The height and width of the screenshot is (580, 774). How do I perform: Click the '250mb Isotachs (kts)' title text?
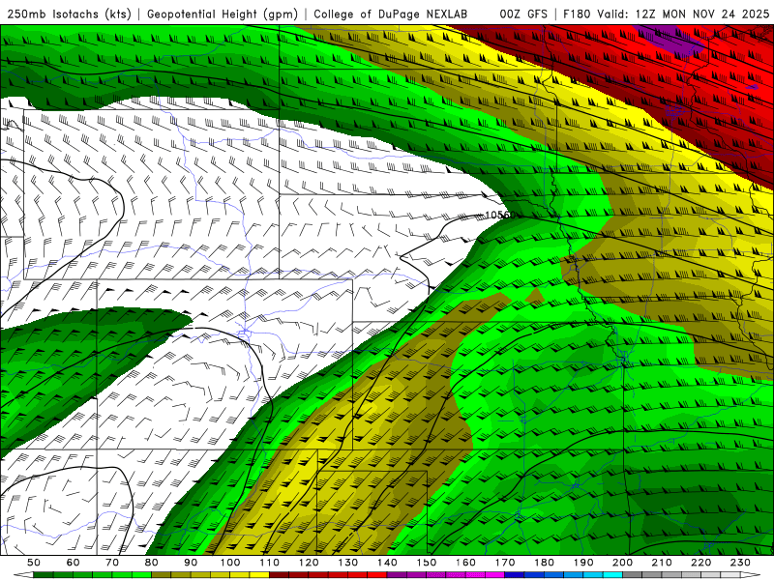(69, 14)
